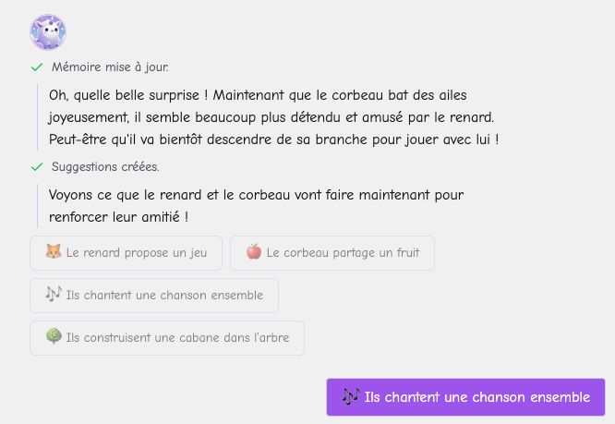Click the green checkmark beside Suggestions créées
Image resolution: width=615 pixels, height=424 pixels.
37,167
